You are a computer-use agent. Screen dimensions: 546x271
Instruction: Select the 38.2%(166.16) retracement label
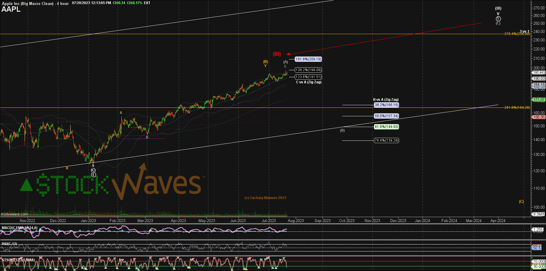[387, 105]
